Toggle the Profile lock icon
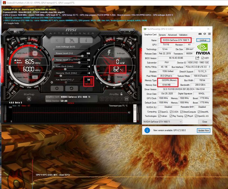This screenshot has width=228, height=189. click(121, 94)
